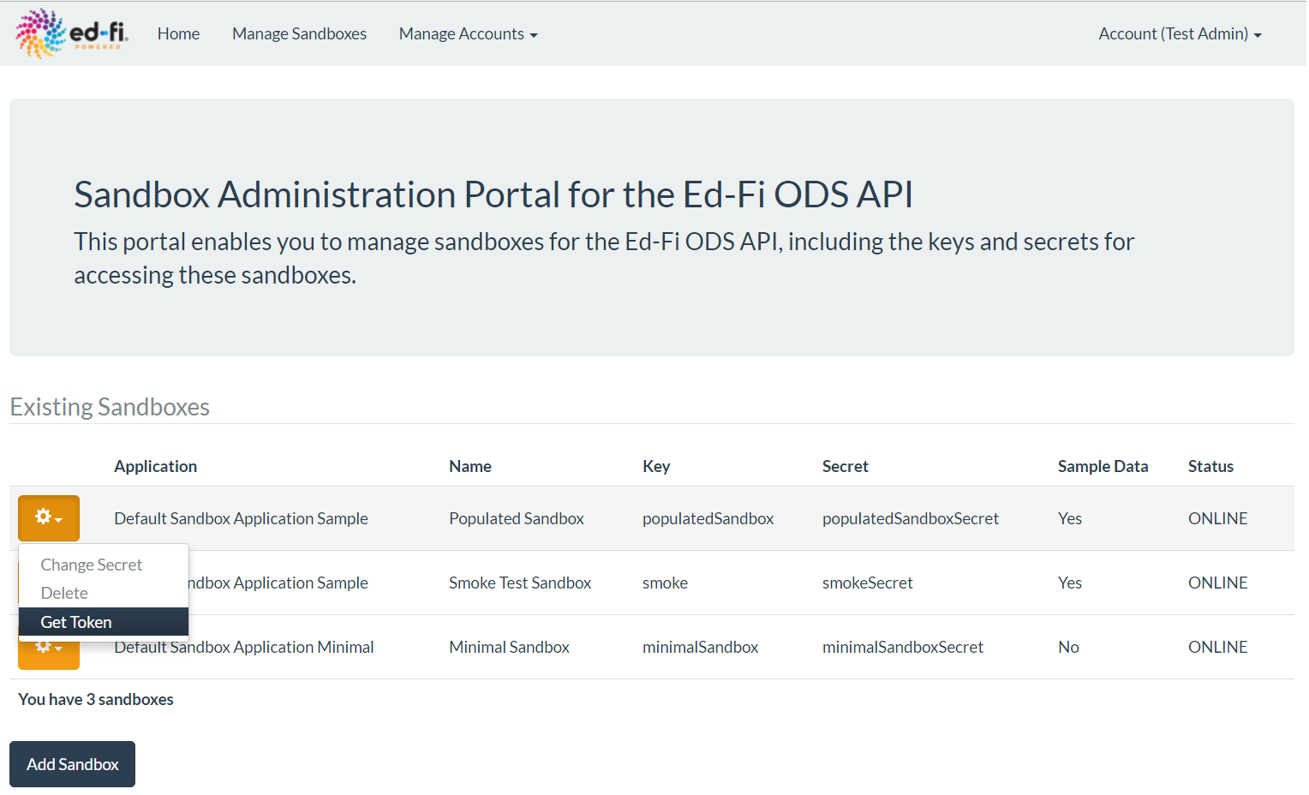Select the smokeSecret text

867,583
